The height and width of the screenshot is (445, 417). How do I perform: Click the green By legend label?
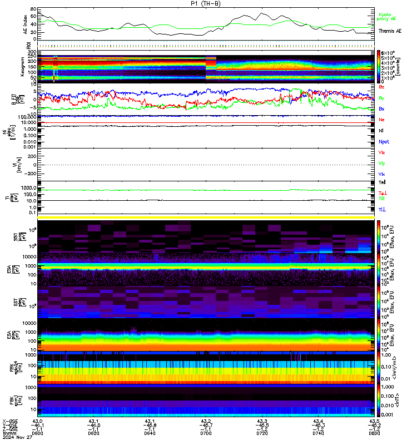click(381, 98)
